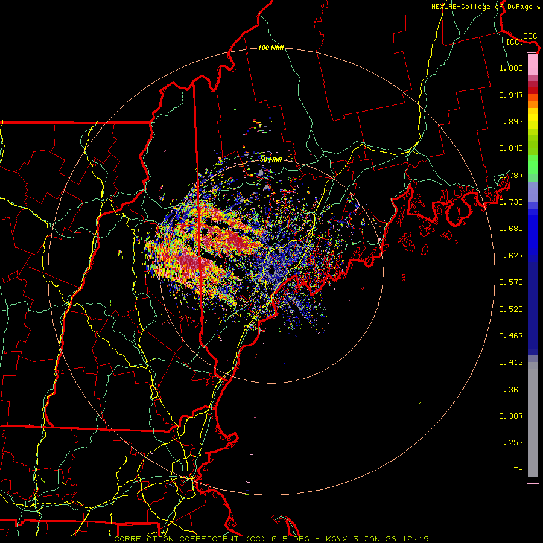Click the 12:19 timestamp in the caption
Image resolution: width=543 pixels, height=543 pixels.
416,539
